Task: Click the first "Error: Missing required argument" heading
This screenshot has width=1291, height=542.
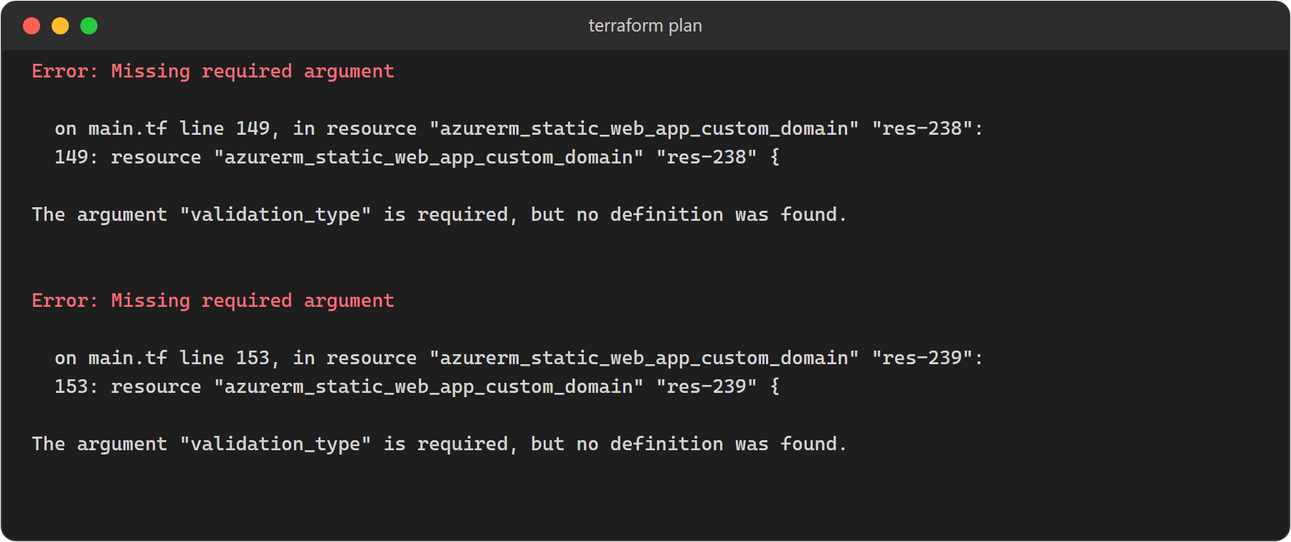Action: click(x=213, y=72)
